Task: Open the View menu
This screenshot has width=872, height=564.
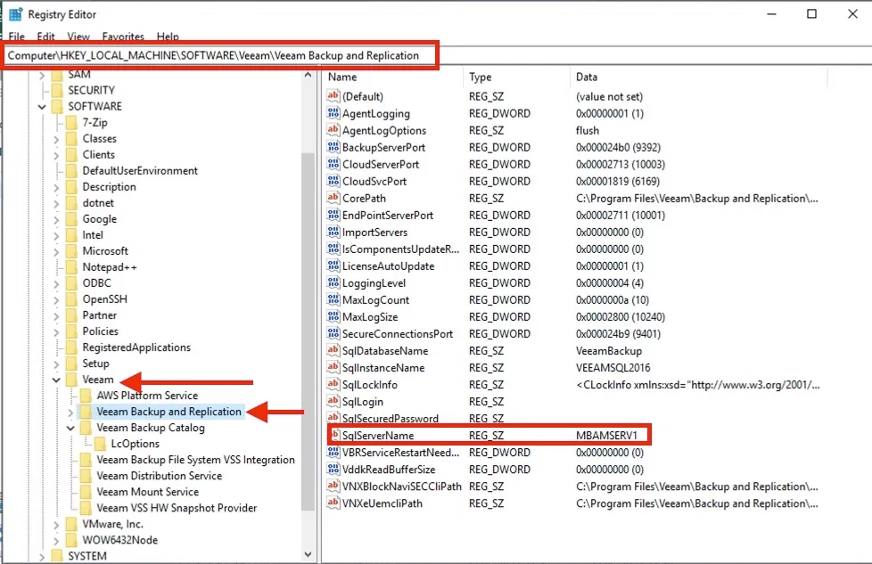Action: tap(78, 37)
